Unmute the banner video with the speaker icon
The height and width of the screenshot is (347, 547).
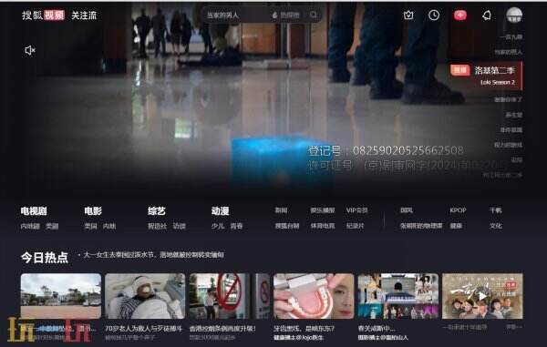click(30, 50)
